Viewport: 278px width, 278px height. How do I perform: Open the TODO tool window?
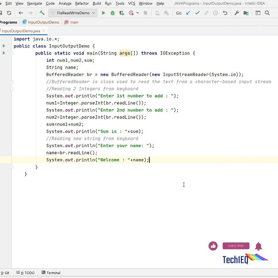pyautogui.click(x=25, y=273)
